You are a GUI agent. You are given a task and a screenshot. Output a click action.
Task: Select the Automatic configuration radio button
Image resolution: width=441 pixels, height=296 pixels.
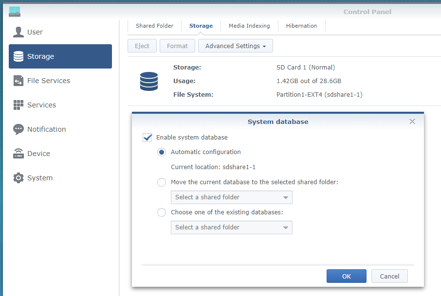[161, 152]
